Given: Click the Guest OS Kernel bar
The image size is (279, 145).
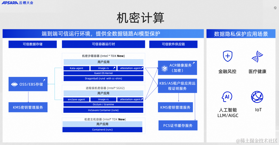Looking at the screenshot, I should [x=103, y=73].
